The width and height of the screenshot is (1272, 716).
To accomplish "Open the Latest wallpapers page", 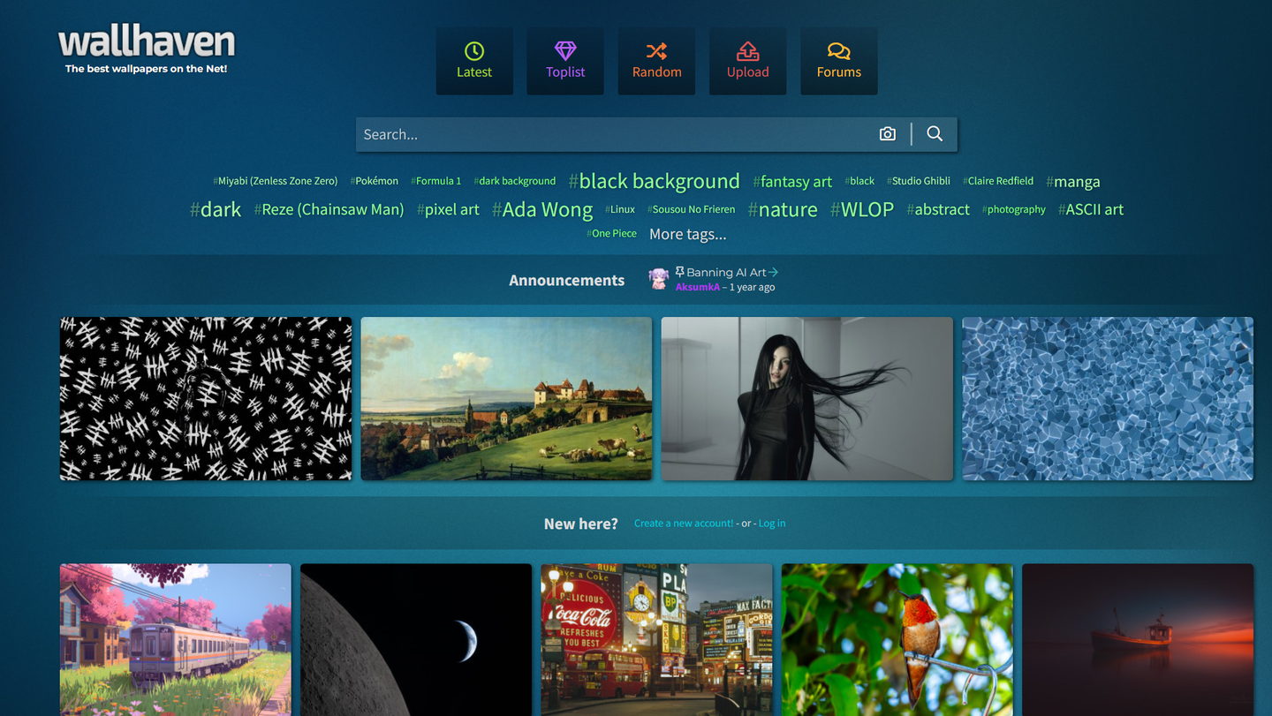I will 474,61.
